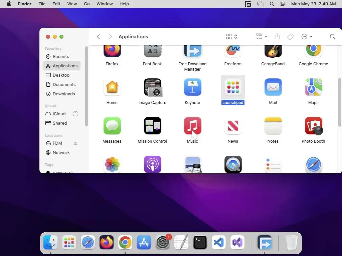This screenshot has height=256, width=342.
Task: Click the date and time in the menu bar
Action: pyautogui.click(x=313, y=4)
